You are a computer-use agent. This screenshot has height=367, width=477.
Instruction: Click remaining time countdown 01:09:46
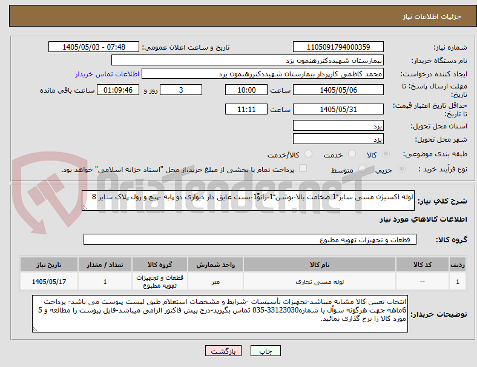pos(118,90)
